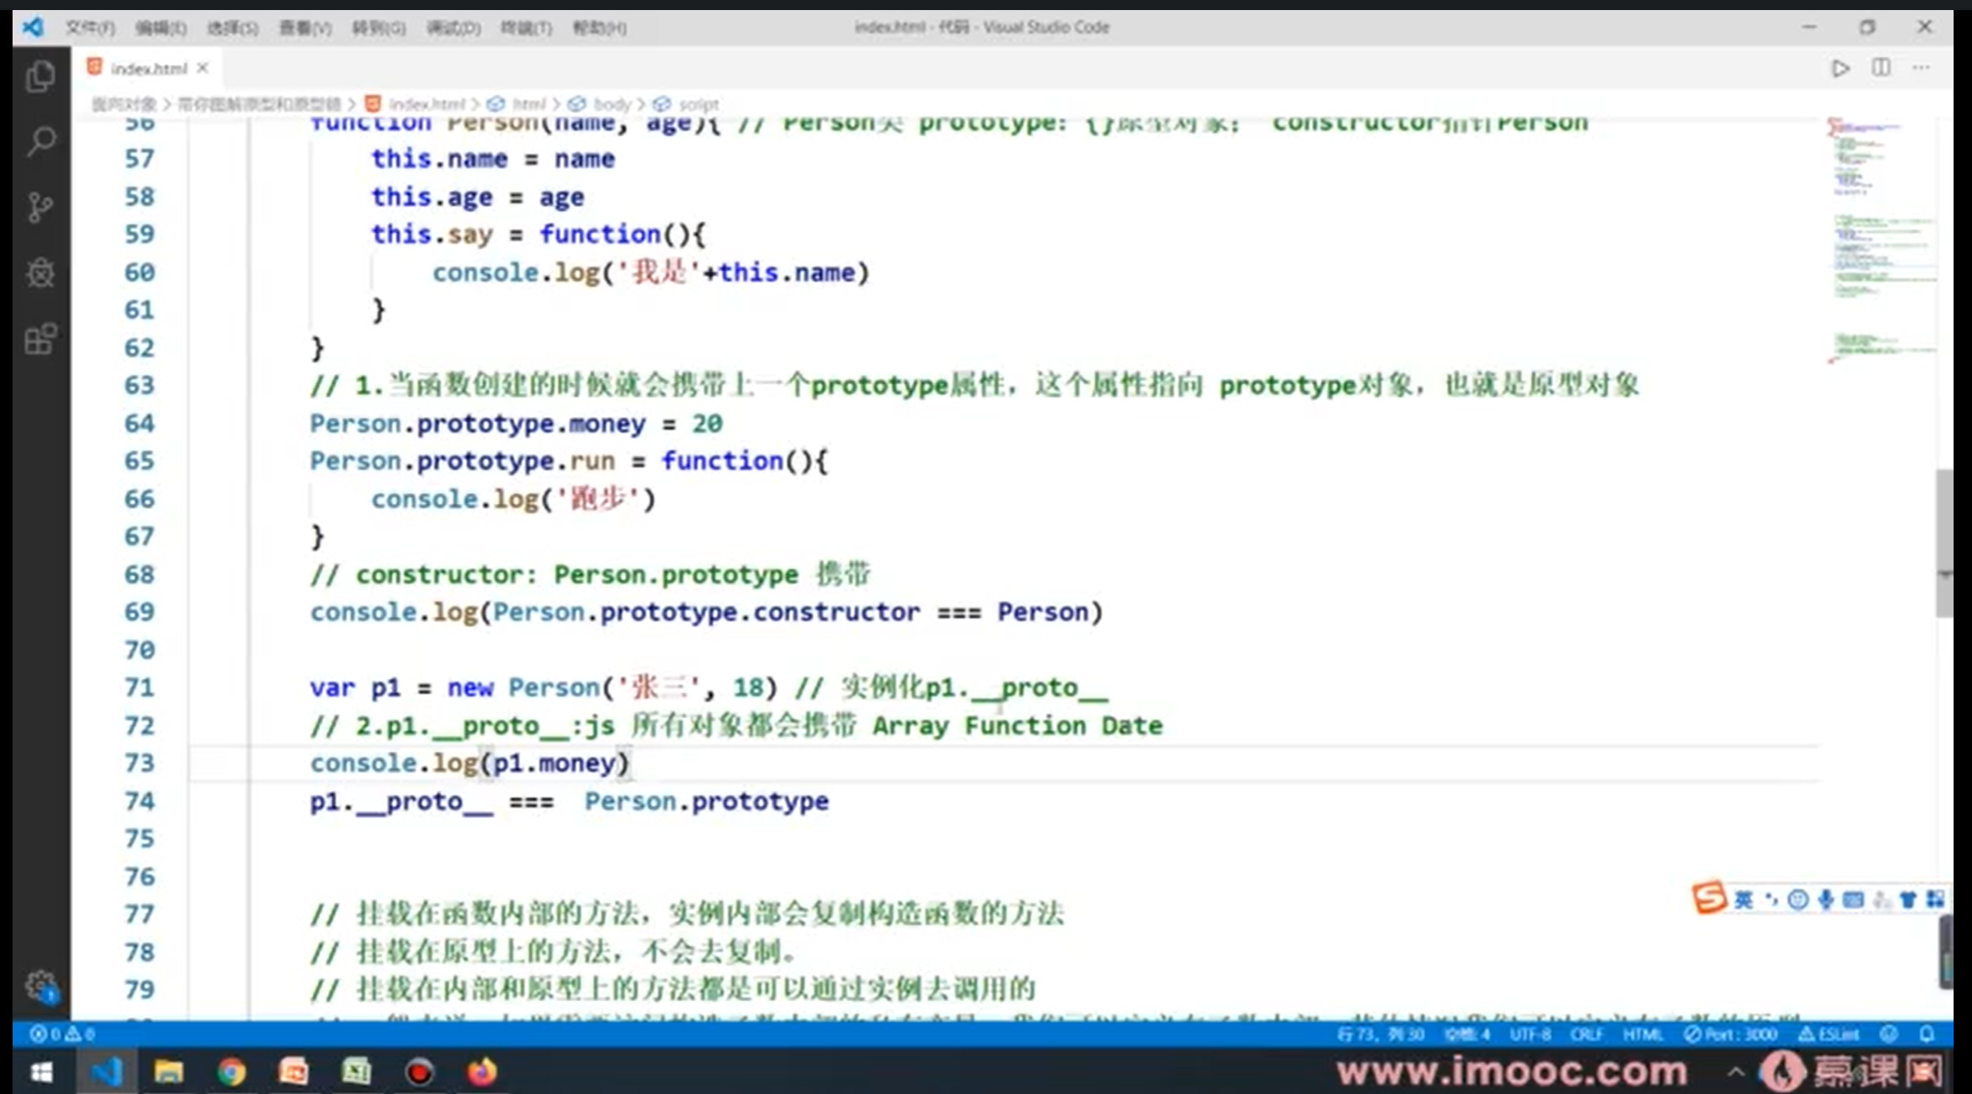The height and width of the screenshot is (1094, 1972).
Task: Toggle ESLint status in status bar
Action: [x=1829, y=1035]
